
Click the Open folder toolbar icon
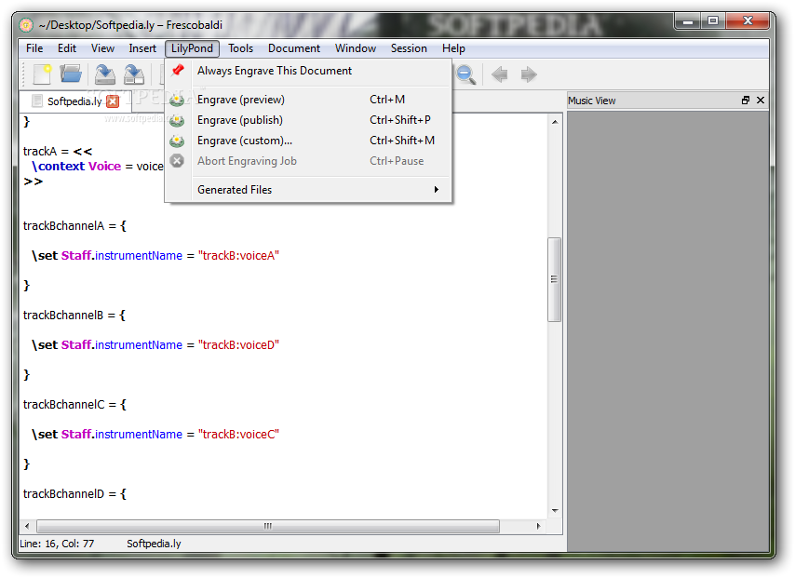71,74
